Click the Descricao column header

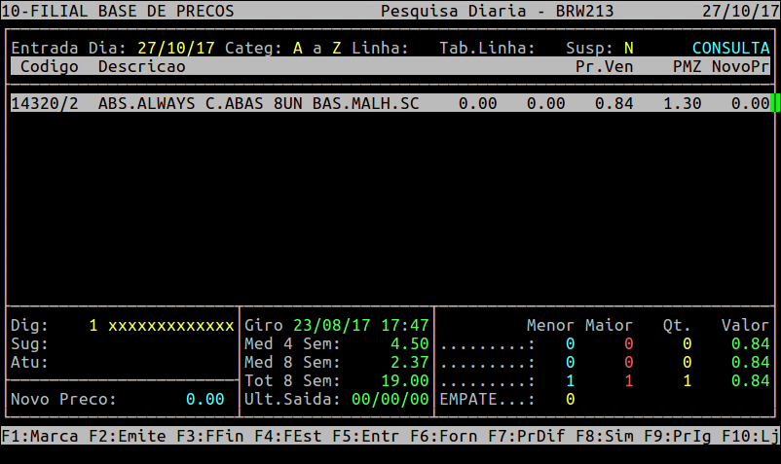pyautogui.click(x=142, y=67)
